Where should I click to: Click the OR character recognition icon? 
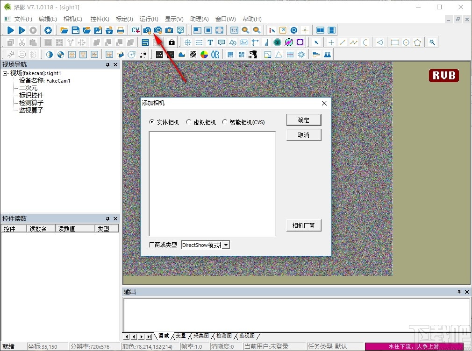point(215,55)
